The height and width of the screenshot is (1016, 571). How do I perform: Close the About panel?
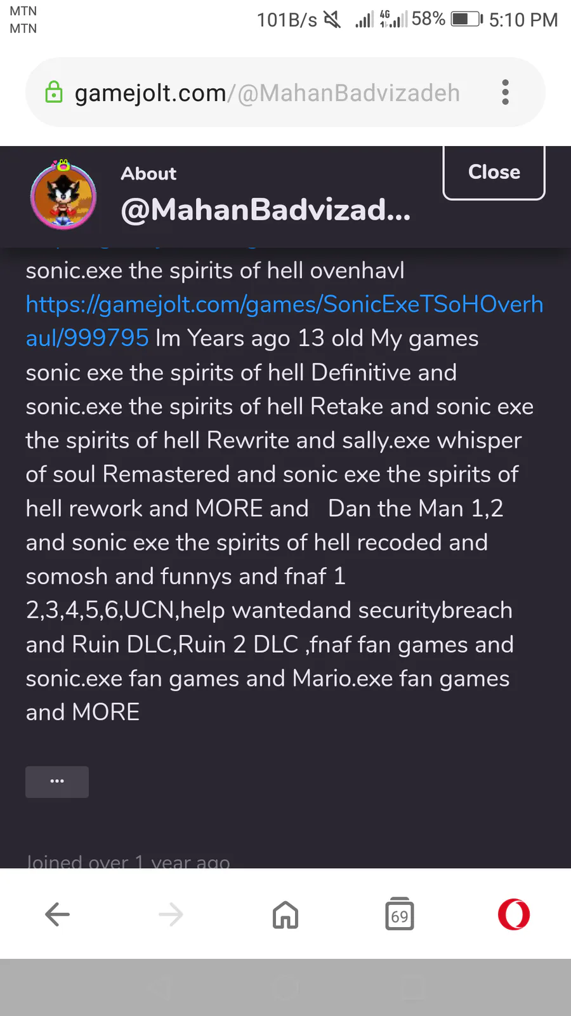(x=494, y=172)
